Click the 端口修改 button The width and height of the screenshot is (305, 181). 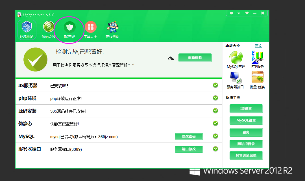pyautogui.click(x=189, y=149)
